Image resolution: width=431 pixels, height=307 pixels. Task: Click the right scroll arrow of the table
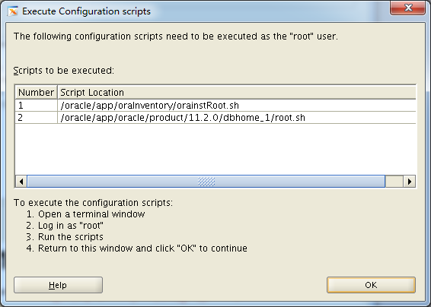point(409,182)
